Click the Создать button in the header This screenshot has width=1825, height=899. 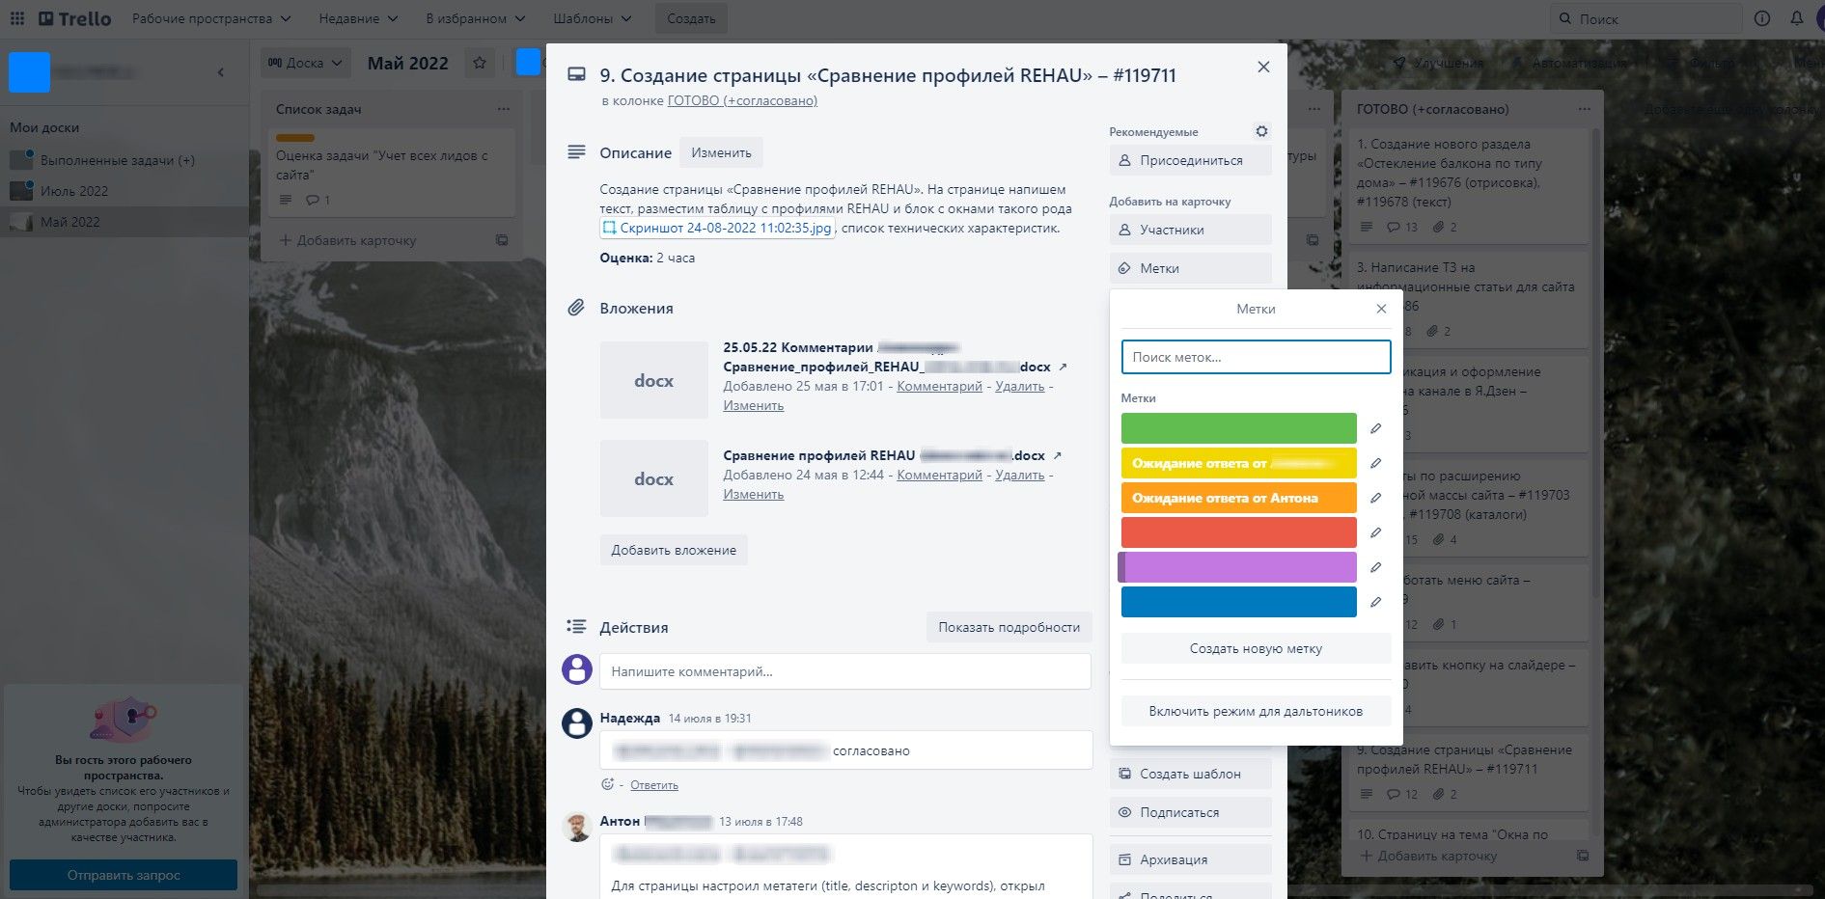[x=691, y=18]
